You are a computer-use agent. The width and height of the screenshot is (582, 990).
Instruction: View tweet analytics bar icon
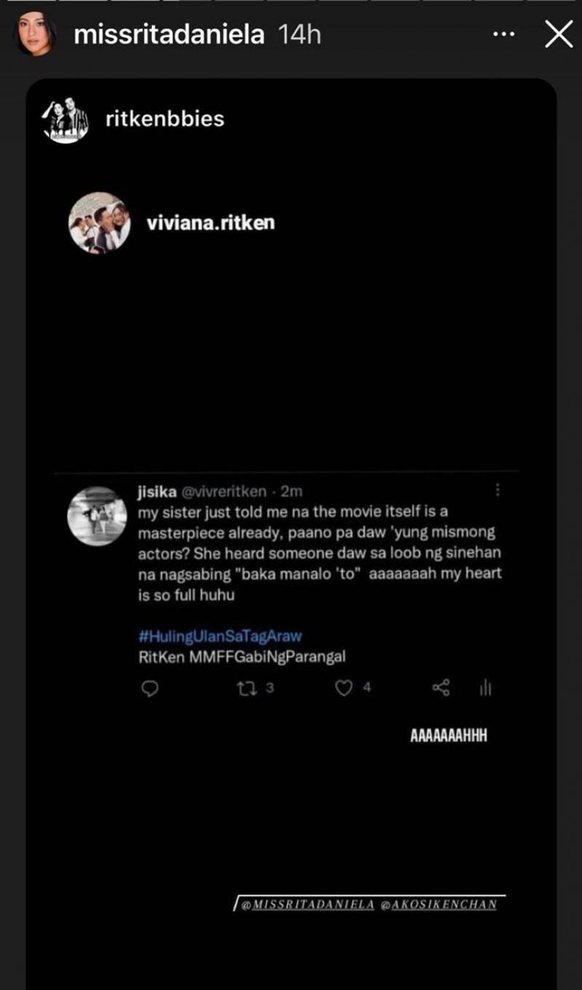[485, 688]
